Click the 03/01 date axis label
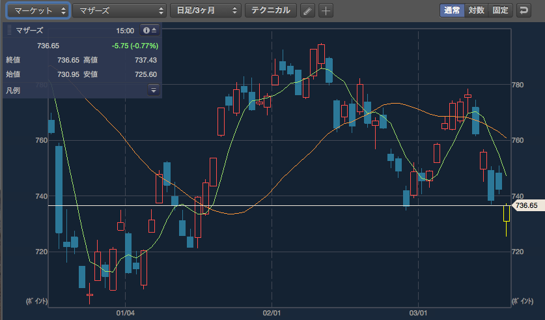This screenshot has height=320, width=545. point(418,313)
